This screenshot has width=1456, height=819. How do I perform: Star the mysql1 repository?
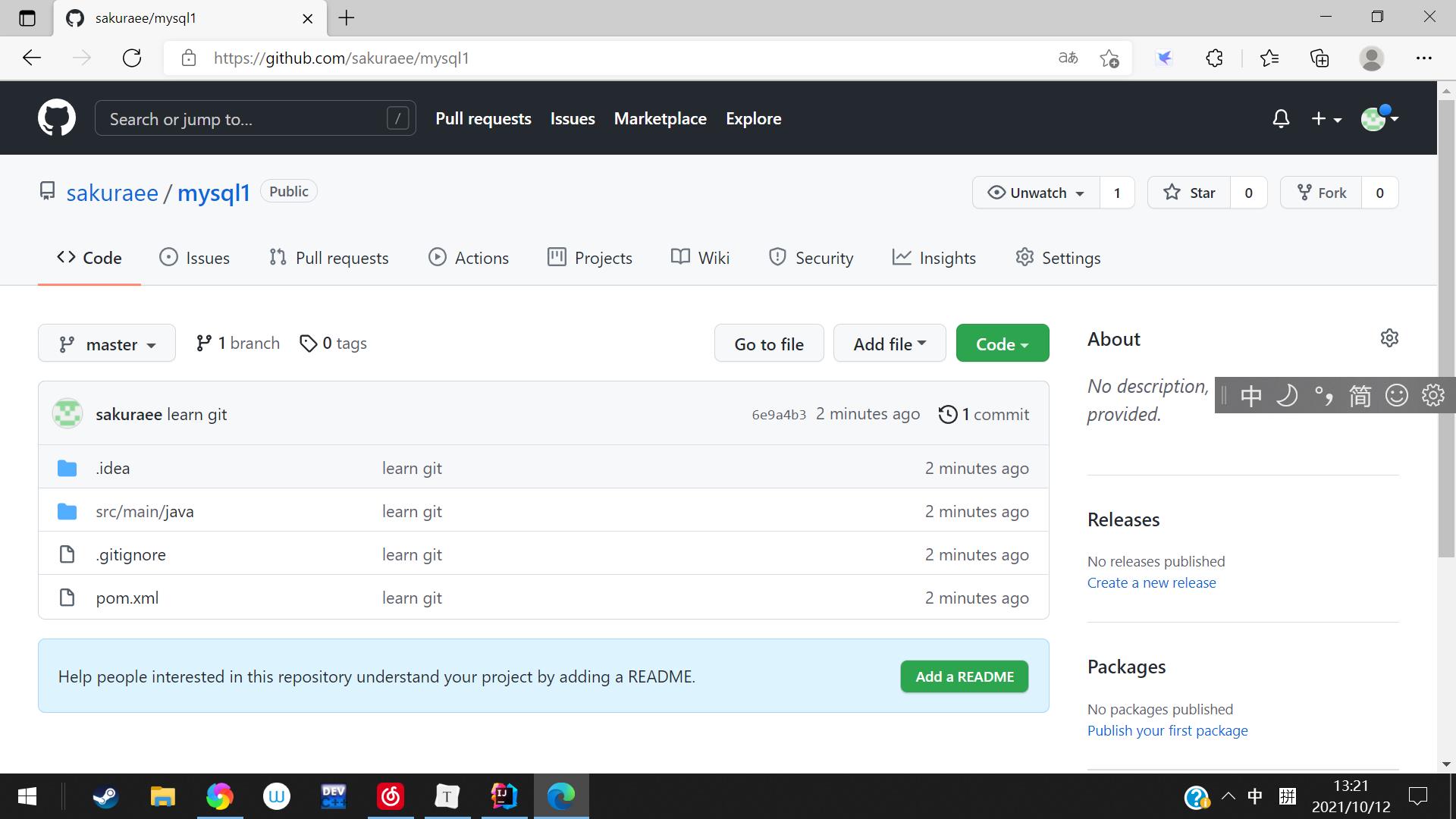(x=1189, y=193)
